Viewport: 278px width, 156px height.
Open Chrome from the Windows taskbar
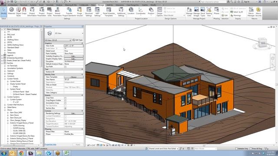tap(22, 153)
